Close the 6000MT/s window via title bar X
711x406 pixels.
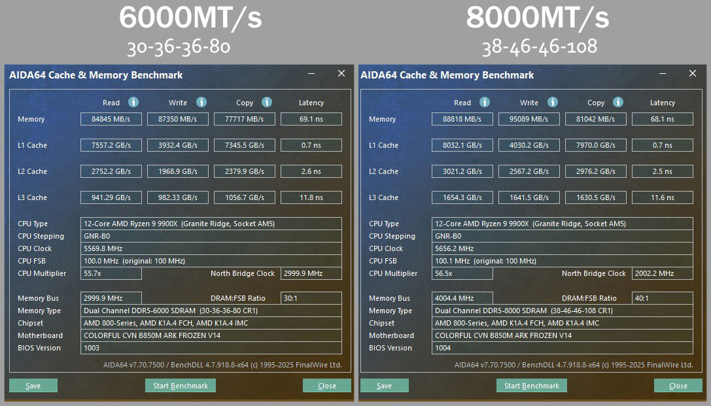tap(341, 73)
